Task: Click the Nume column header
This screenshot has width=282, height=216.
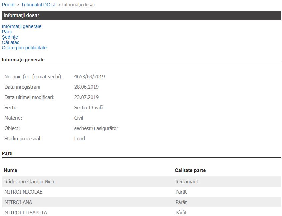Action: pyautogui.click(x=10, y=170)
